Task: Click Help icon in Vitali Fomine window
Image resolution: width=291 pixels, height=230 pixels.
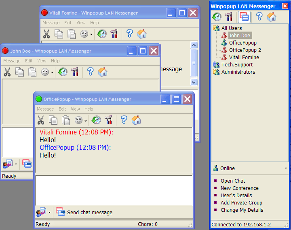Action: pyautogui.click(x=129, y=34)
